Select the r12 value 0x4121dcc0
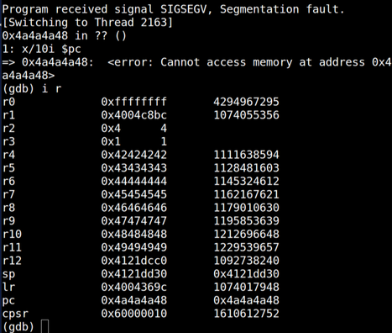This screenshot has width=392, height=333. click(x=134, y=261)
